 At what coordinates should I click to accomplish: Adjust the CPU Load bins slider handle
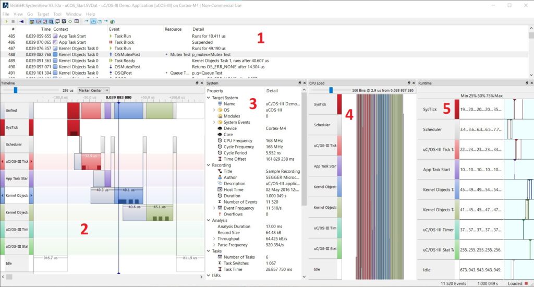[x=331, y=90]
